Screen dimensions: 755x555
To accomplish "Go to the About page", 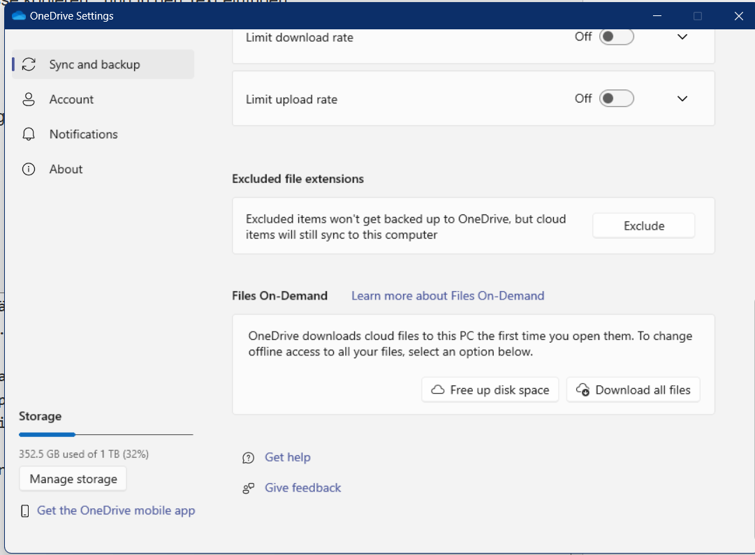I will click(x=66, y=169).
